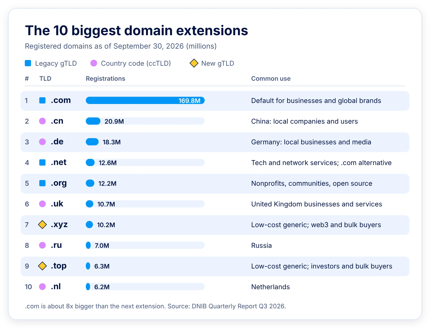The height and width of the screenshot is (328, 430).
Task: Select the .top TLD name
Action: (x=59, y=266)
